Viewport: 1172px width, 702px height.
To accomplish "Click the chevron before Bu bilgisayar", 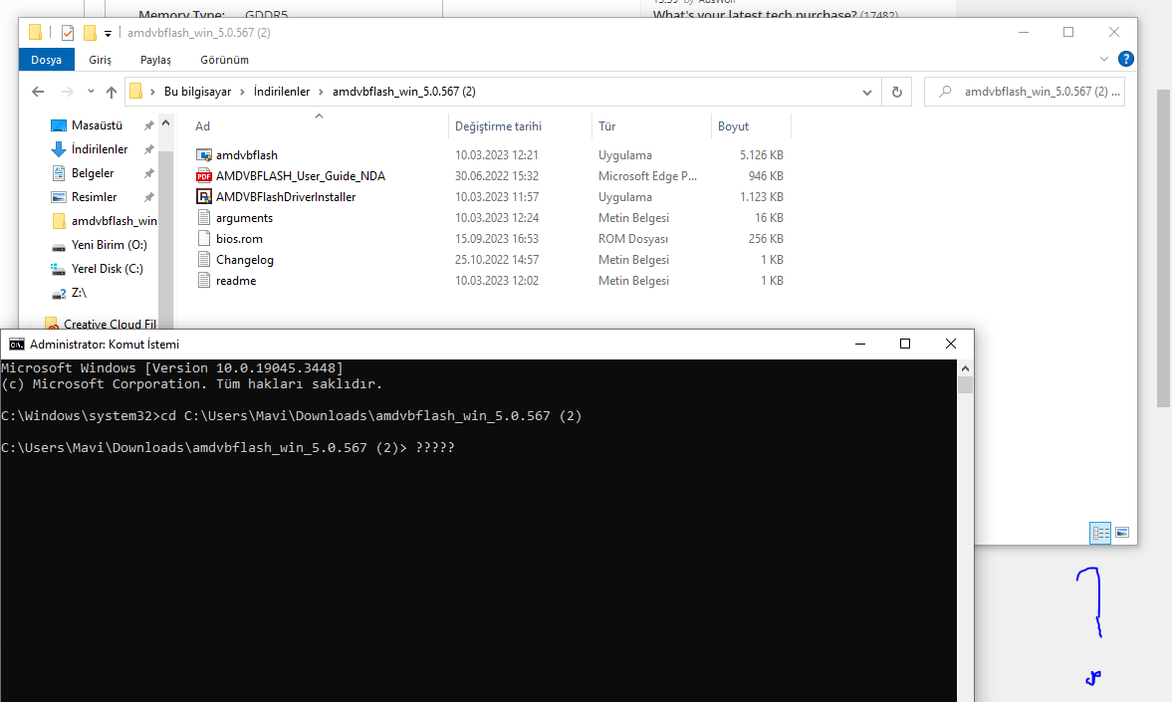I will pyautogui.click(x=153, y=92).
